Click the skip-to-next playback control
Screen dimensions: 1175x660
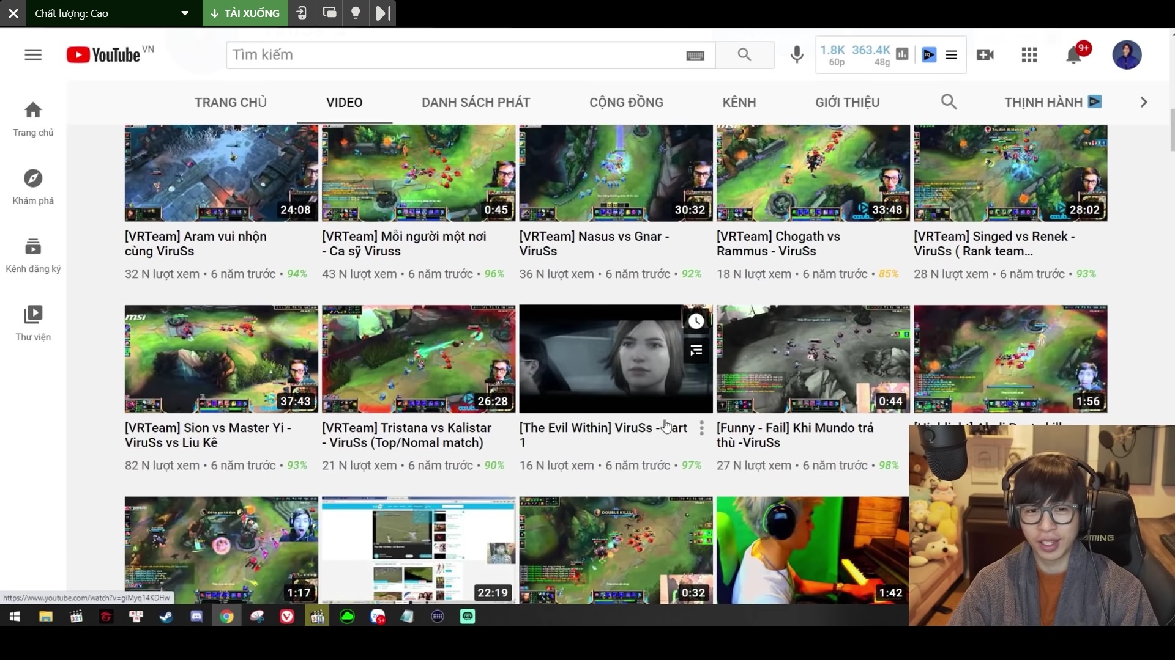pos(382,13)
